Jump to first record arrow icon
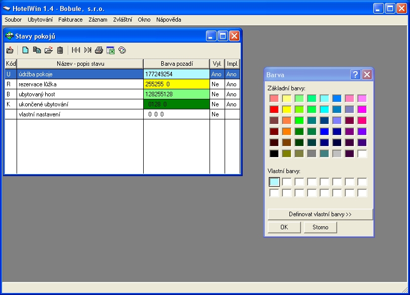 76,50
